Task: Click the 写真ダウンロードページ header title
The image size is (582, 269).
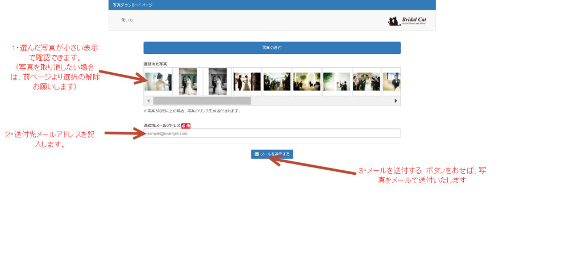Action: pos(132,5)
